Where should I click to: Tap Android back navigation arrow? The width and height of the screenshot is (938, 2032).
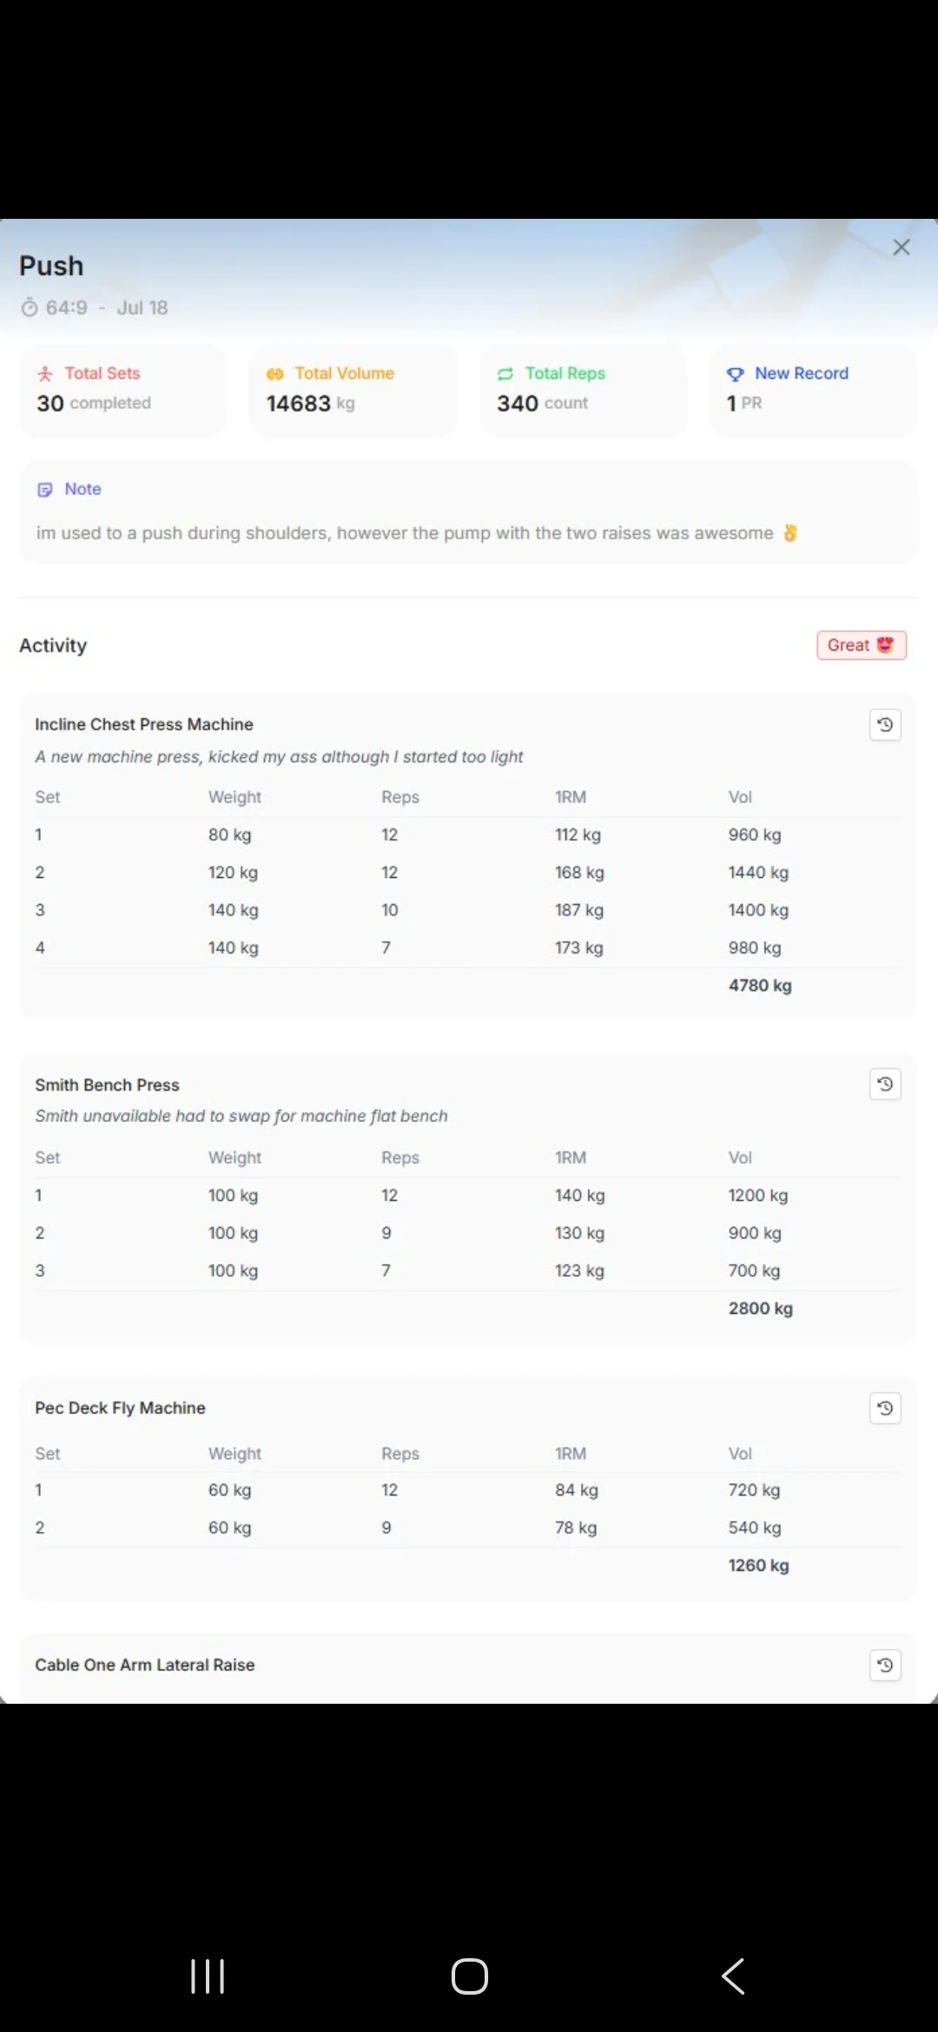(733, 1976)
